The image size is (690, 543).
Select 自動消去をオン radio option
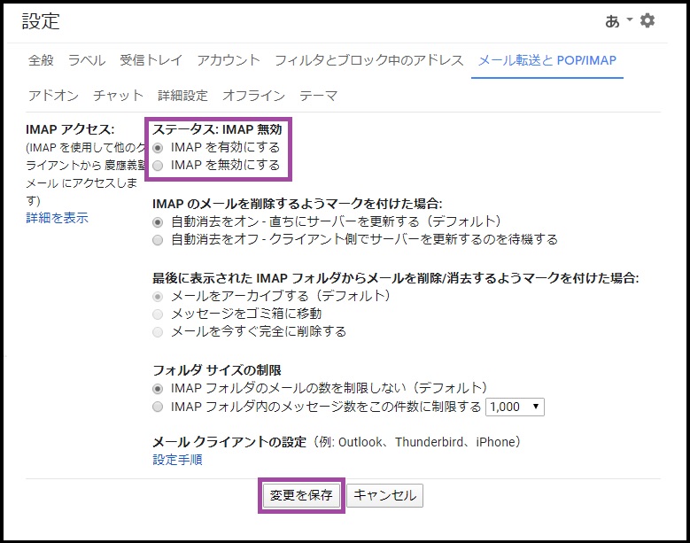[x=158, y=221]
